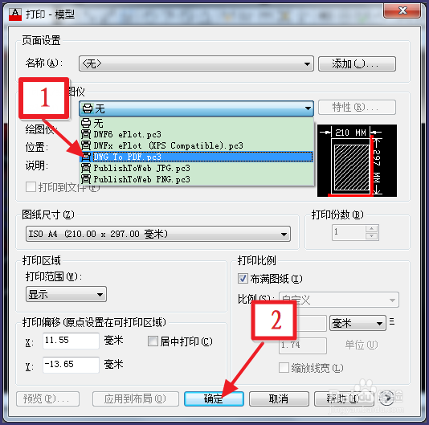The image size is (429, 425).
Task: Click the 取消 cancel button
Action: tap(279, 398)
